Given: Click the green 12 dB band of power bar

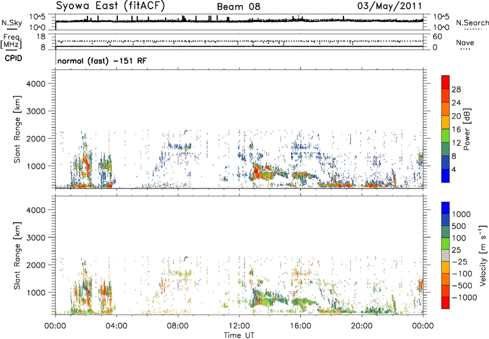Looking at the screenshot, I should click(x=446, y=135).
